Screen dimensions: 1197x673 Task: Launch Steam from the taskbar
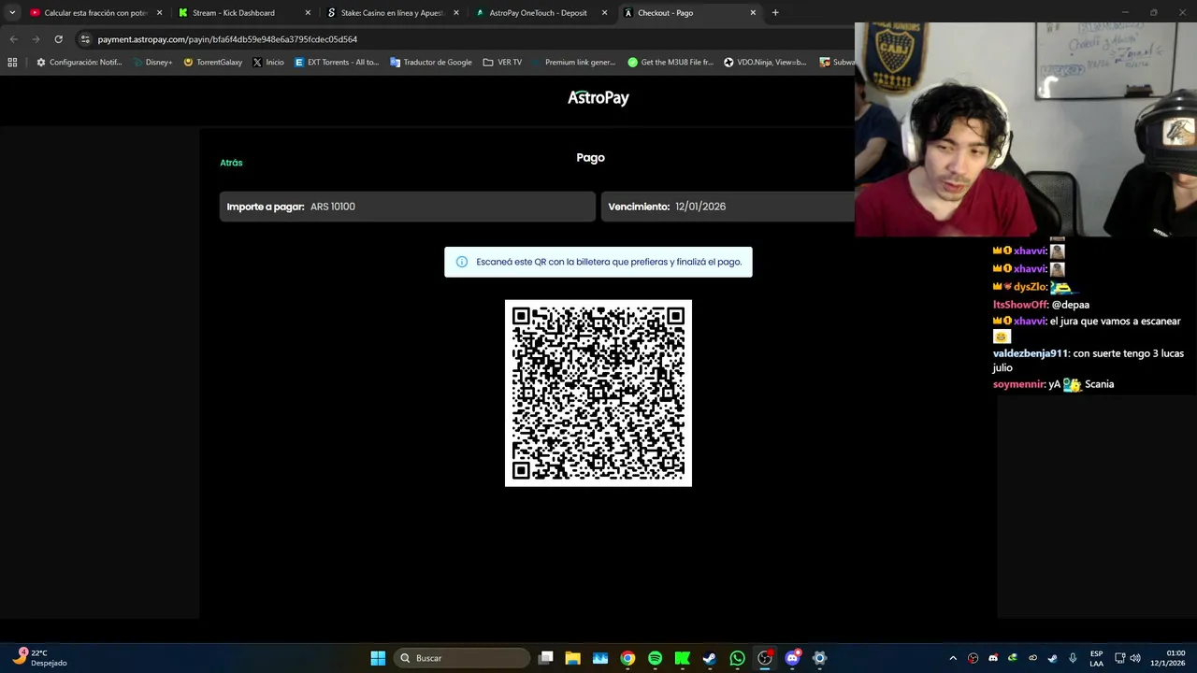[710, 658]
